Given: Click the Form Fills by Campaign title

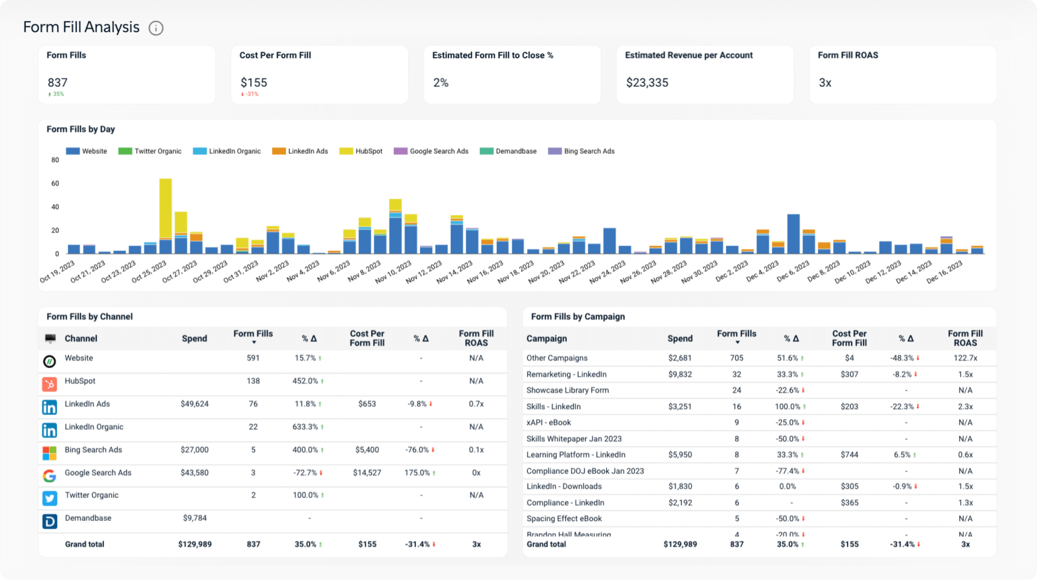Looking at the screenshot, I should click(x=578, y=317).
